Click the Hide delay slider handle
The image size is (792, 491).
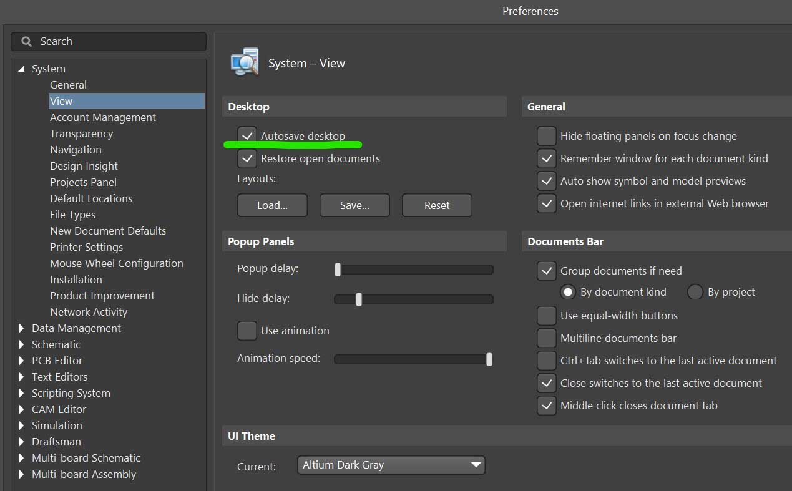coord(359,299)
